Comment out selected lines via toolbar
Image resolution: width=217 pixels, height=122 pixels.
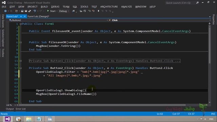[90, 11]
